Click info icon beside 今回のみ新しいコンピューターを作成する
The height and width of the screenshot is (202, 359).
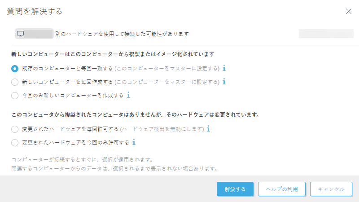coord(128,95)
